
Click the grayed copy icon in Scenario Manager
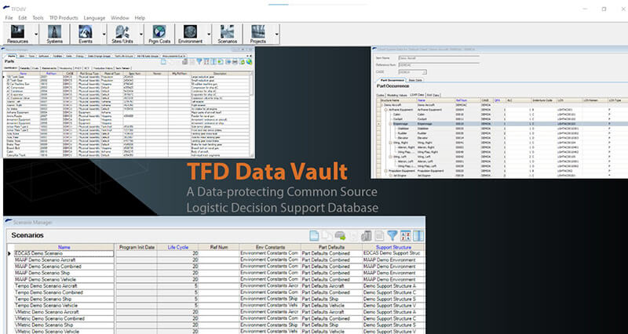coord(327,235)
